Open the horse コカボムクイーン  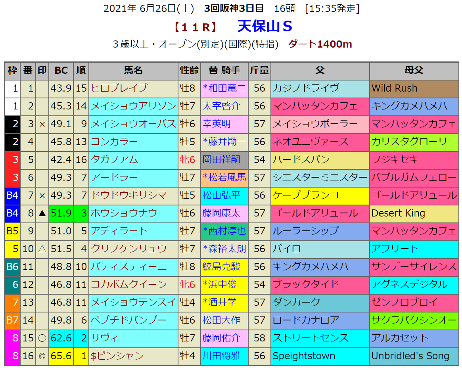click(129, 284)
